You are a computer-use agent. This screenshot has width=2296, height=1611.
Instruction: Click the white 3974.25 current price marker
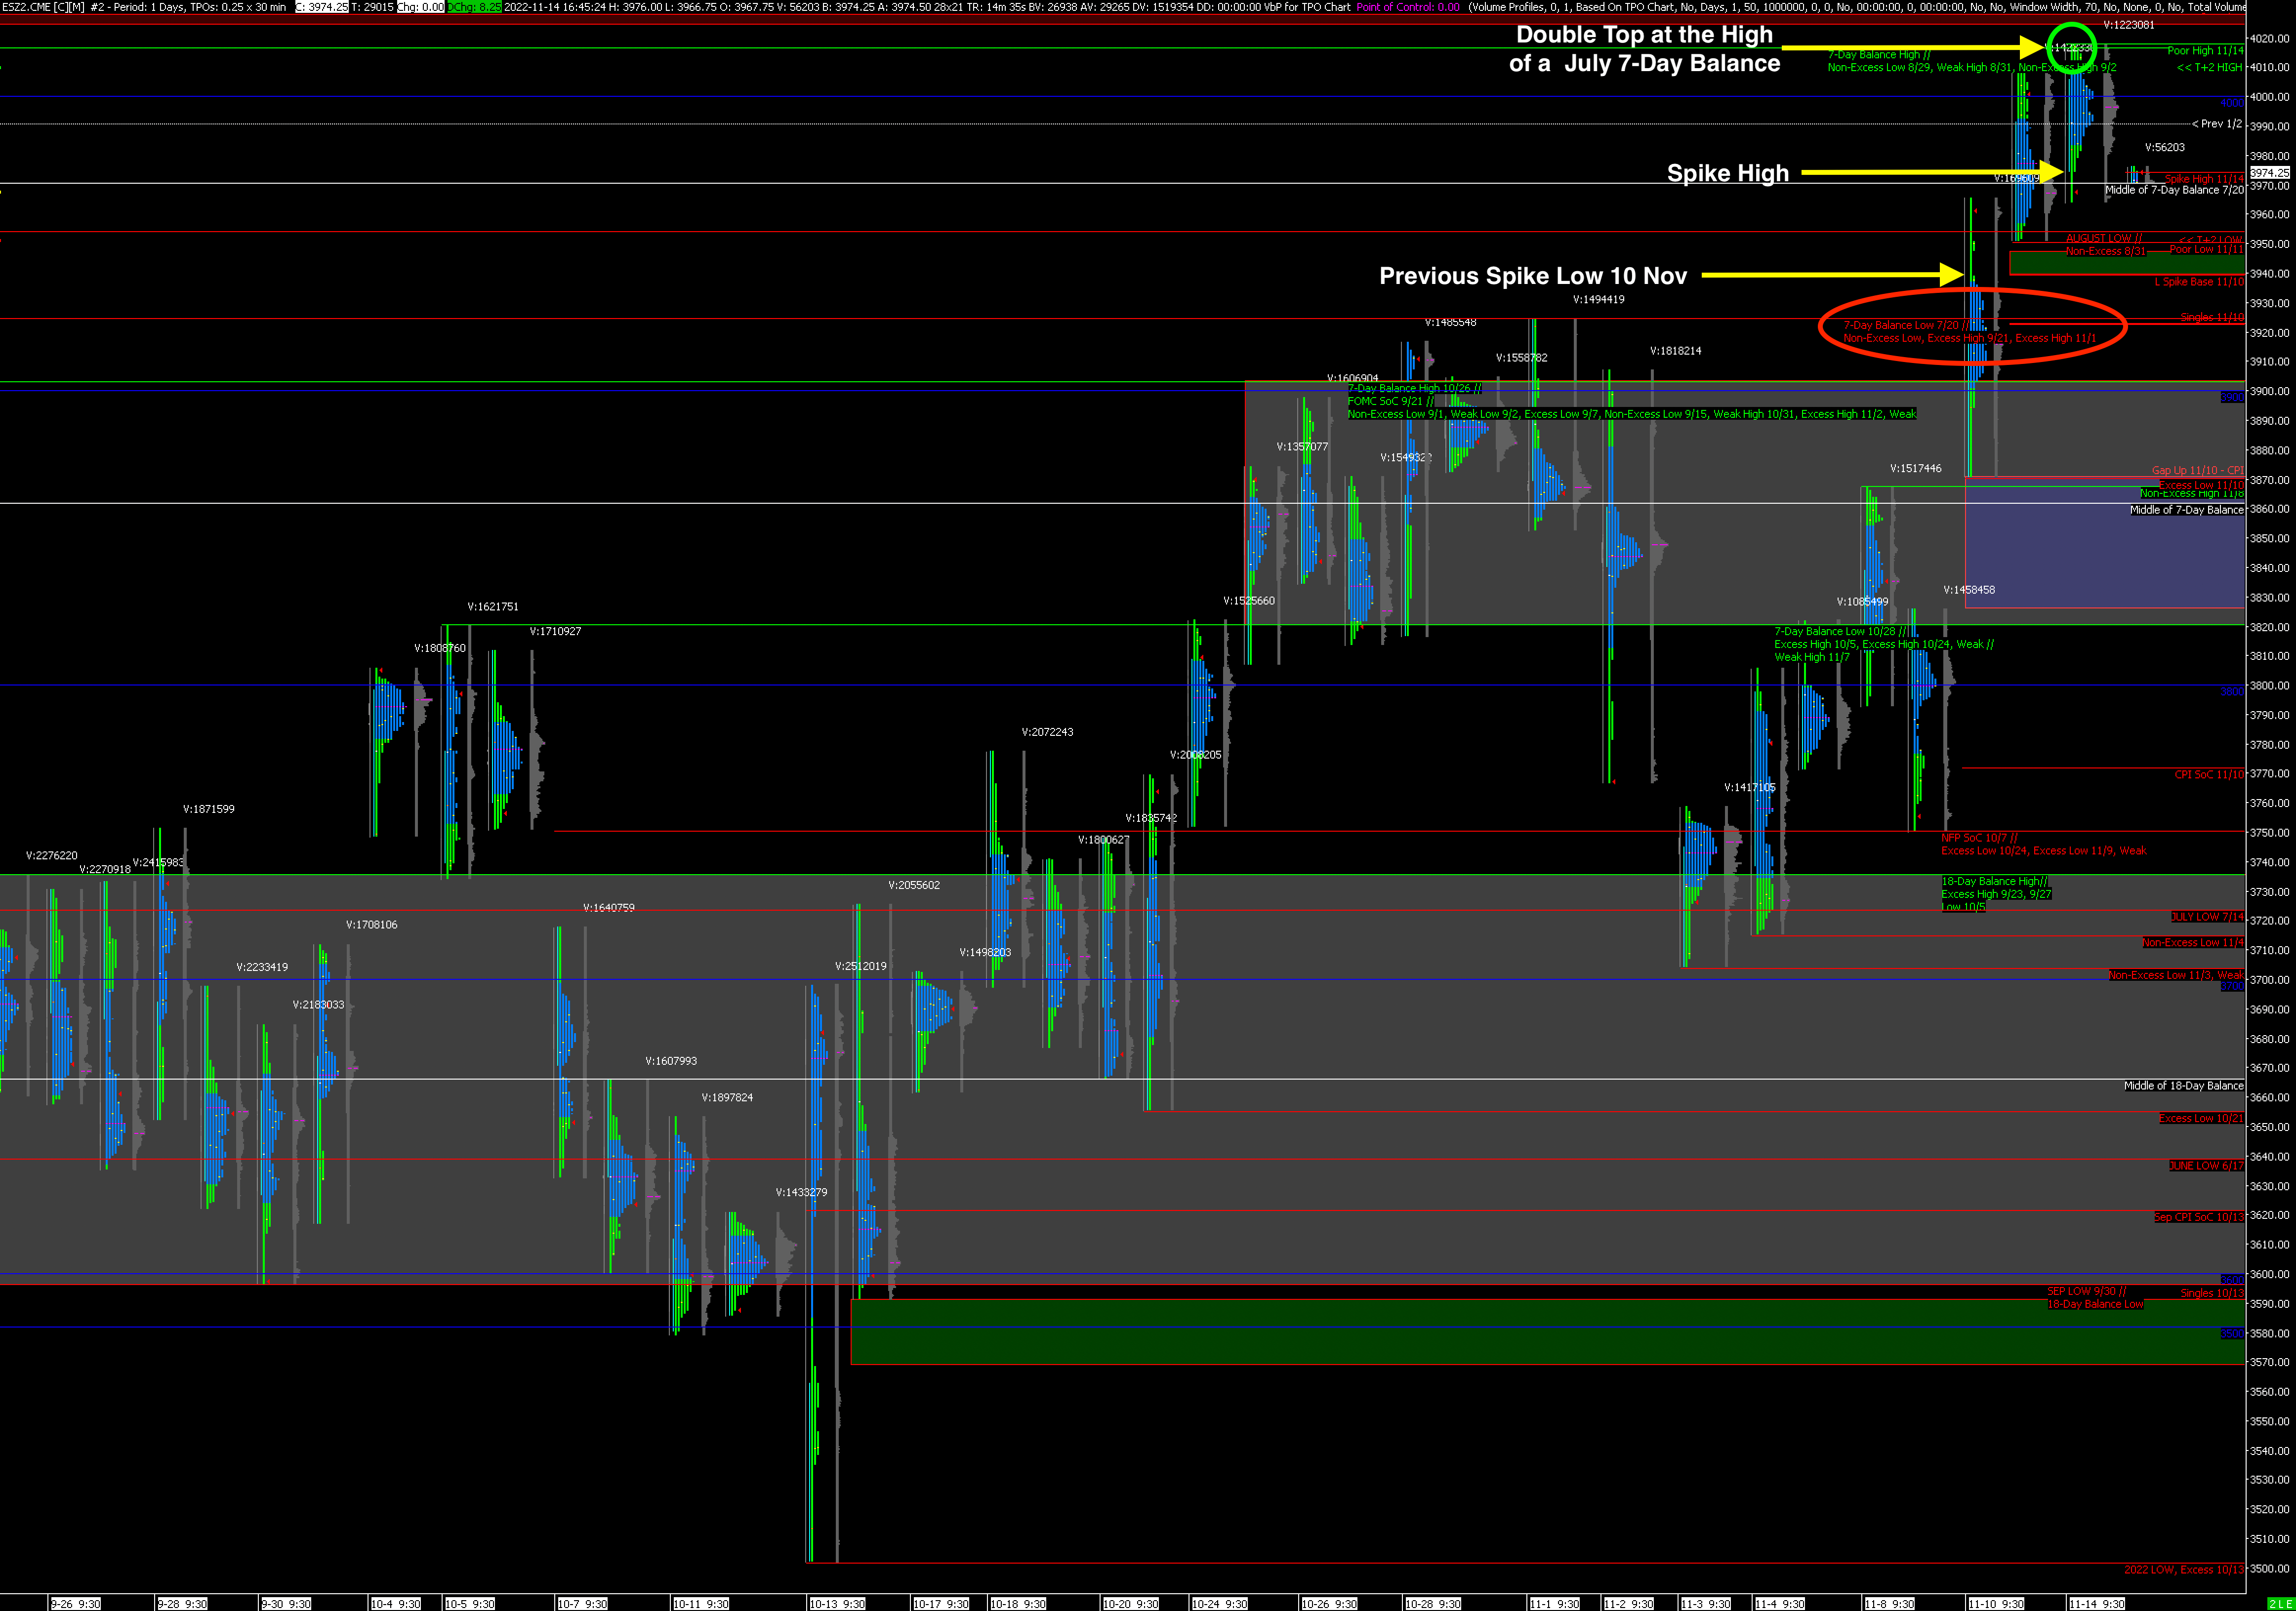point(2269,173)
